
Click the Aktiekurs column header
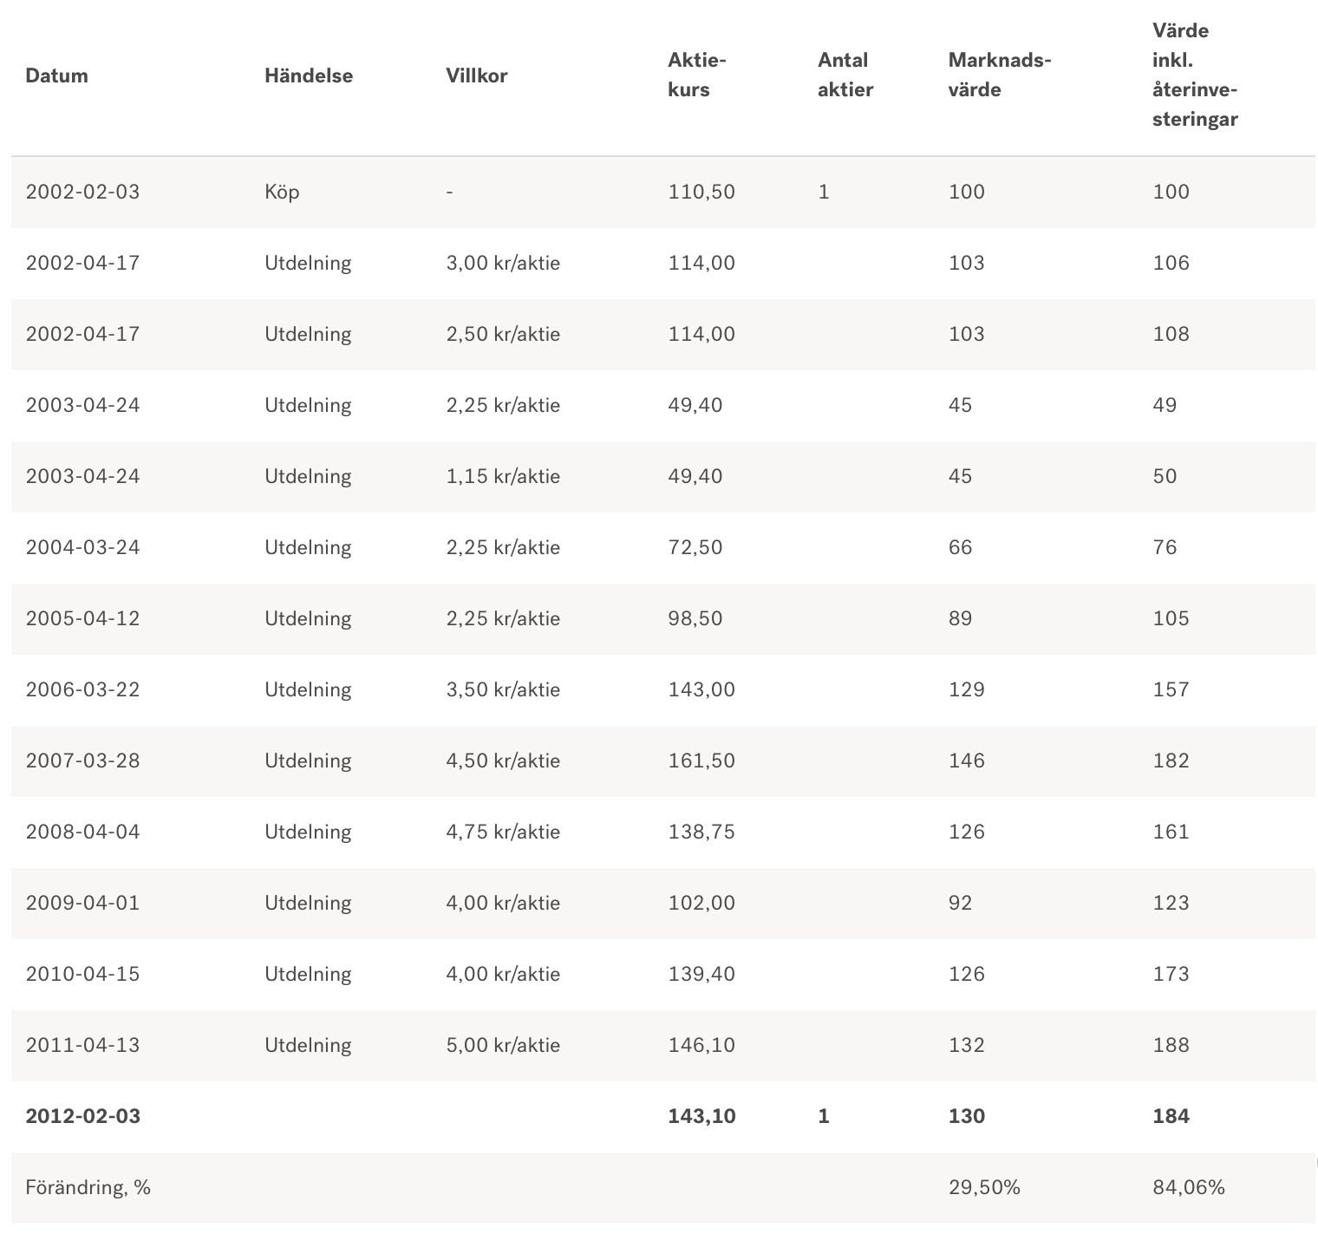[x=696, y=75]
